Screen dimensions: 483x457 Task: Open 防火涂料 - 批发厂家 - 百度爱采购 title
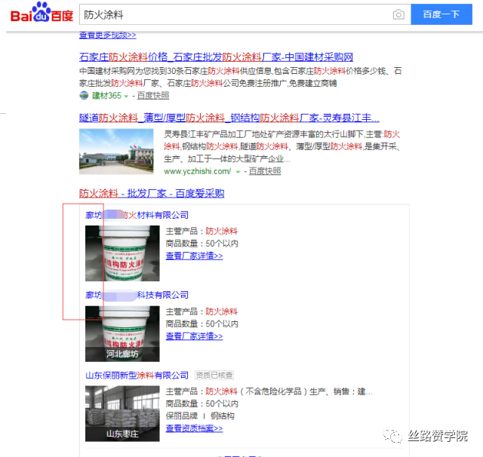(152, 193)
